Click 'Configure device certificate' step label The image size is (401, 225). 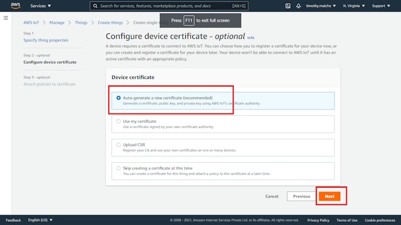pyautogui.click(x=50, y=62)
